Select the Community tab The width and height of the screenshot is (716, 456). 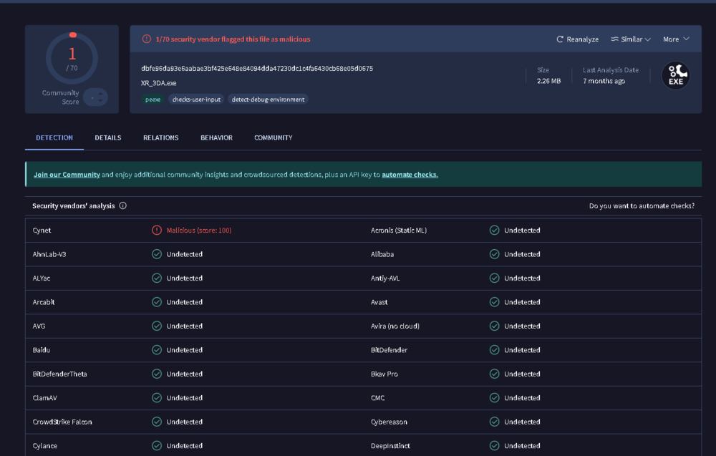pyautogui.click(x=273, y=137)
